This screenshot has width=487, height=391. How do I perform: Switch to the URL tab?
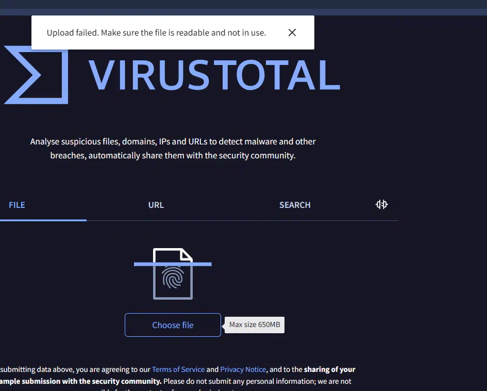coord(156,205)
